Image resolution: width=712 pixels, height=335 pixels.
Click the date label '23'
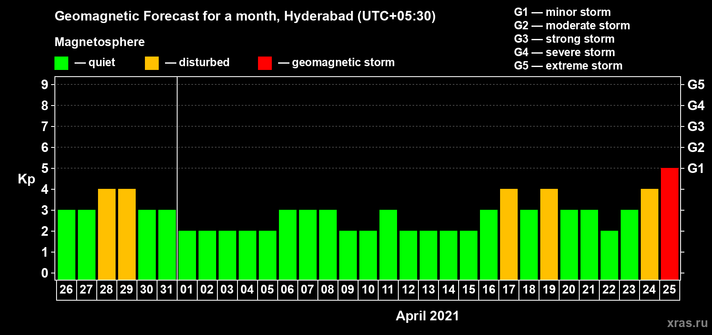(x=629, y=289)
